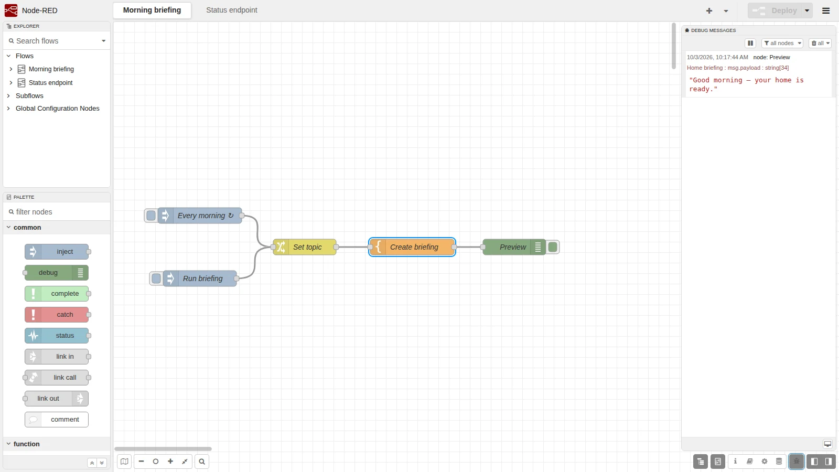The height and width of the screenshot is (472, 839).
Task: Expand Global Configuration Nodes
Action: (8, 109)
